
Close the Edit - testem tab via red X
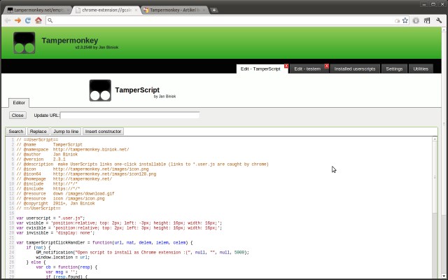pos(326,66)
